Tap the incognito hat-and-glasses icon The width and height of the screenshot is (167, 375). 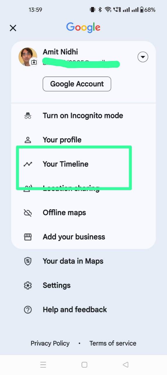[28, 116]
